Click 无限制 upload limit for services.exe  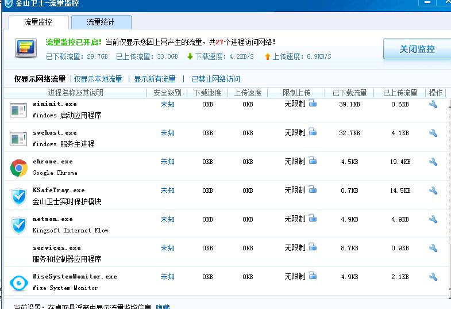coord(295,248)
